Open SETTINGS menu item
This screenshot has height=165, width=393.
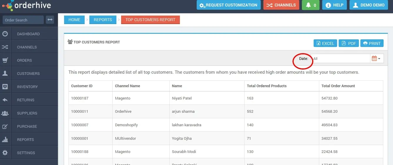click(x=26, y=153)
